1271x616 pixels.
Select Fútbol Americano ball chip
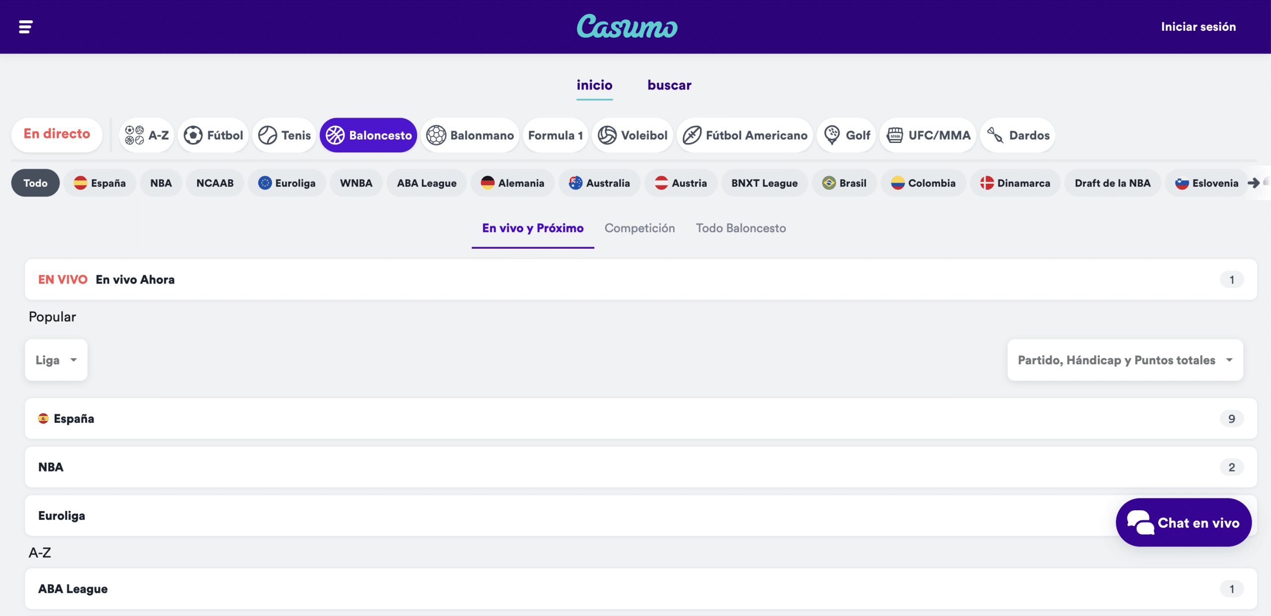click(745, 135)
